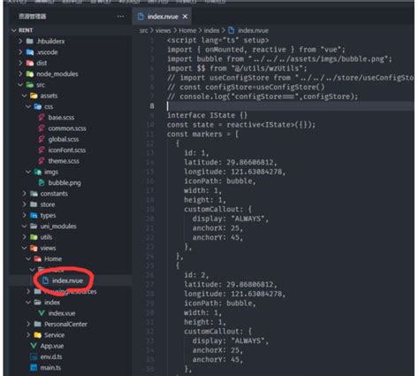Click the views breadcrumb segment
Image resolution: width=419 pixels, height=376 pixels.
tap(164, 31)
